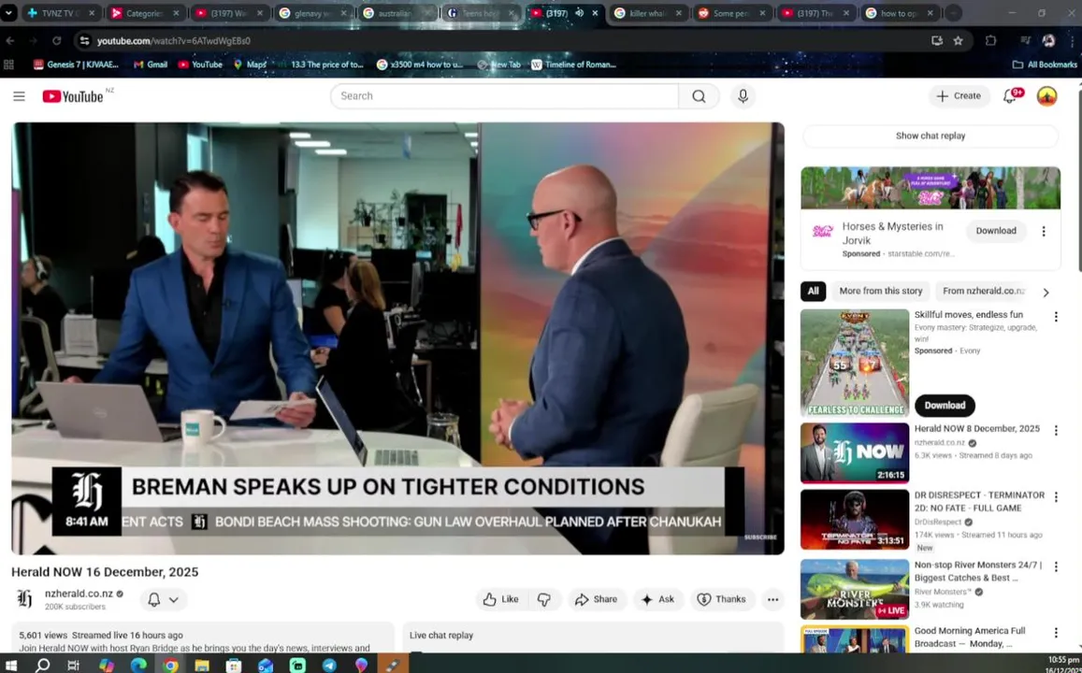Open more actions under the video
The width and height of the screenshot is (1082, 673).
[772, 599]
